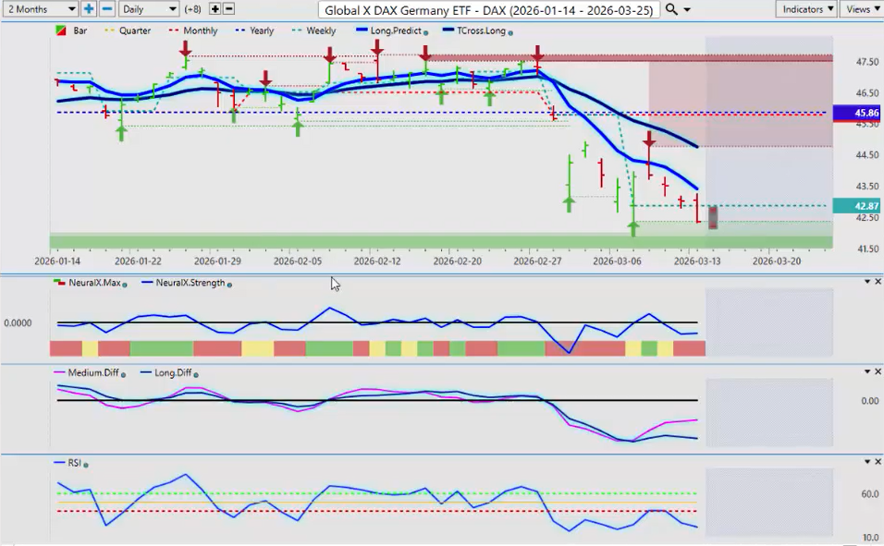The height and width of the screenshot is (546, 884).
Task: Click the 45.86 price marker on axis
Action: click(x=857, y=114)
